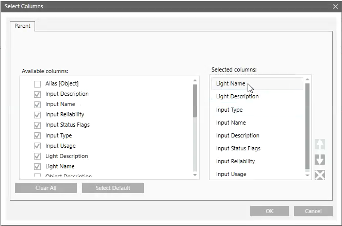
Task: Switch to the Parent tab
Action: 22,26
